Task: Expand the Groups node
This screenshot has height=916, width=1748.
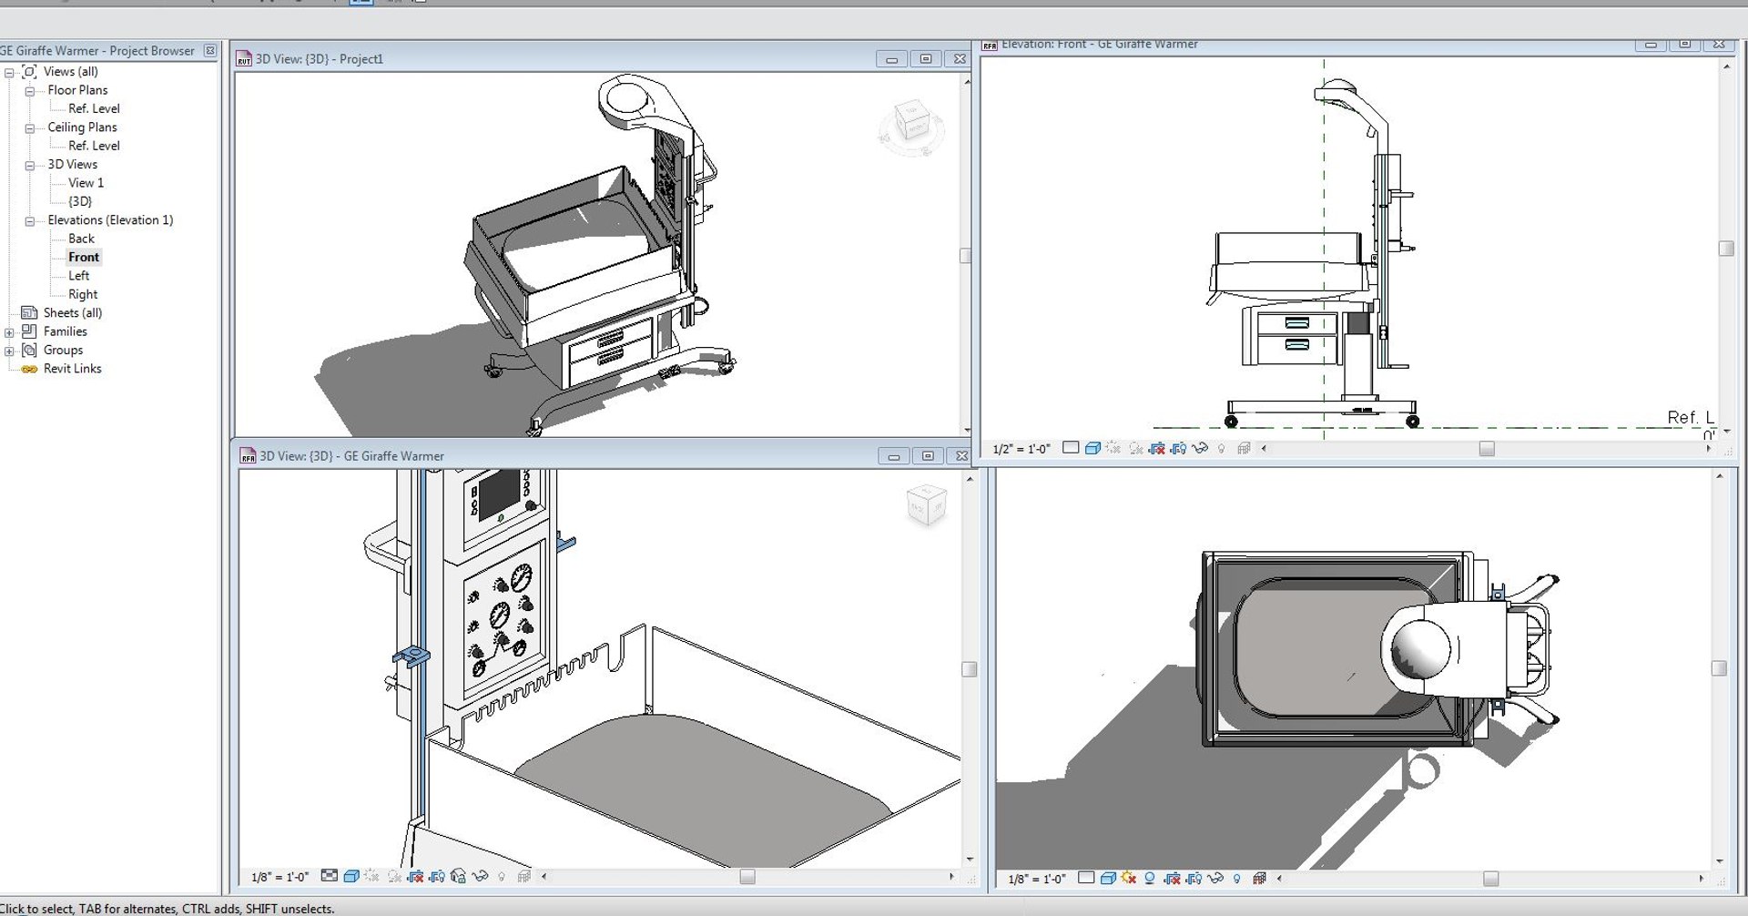Action: [9, 351]
